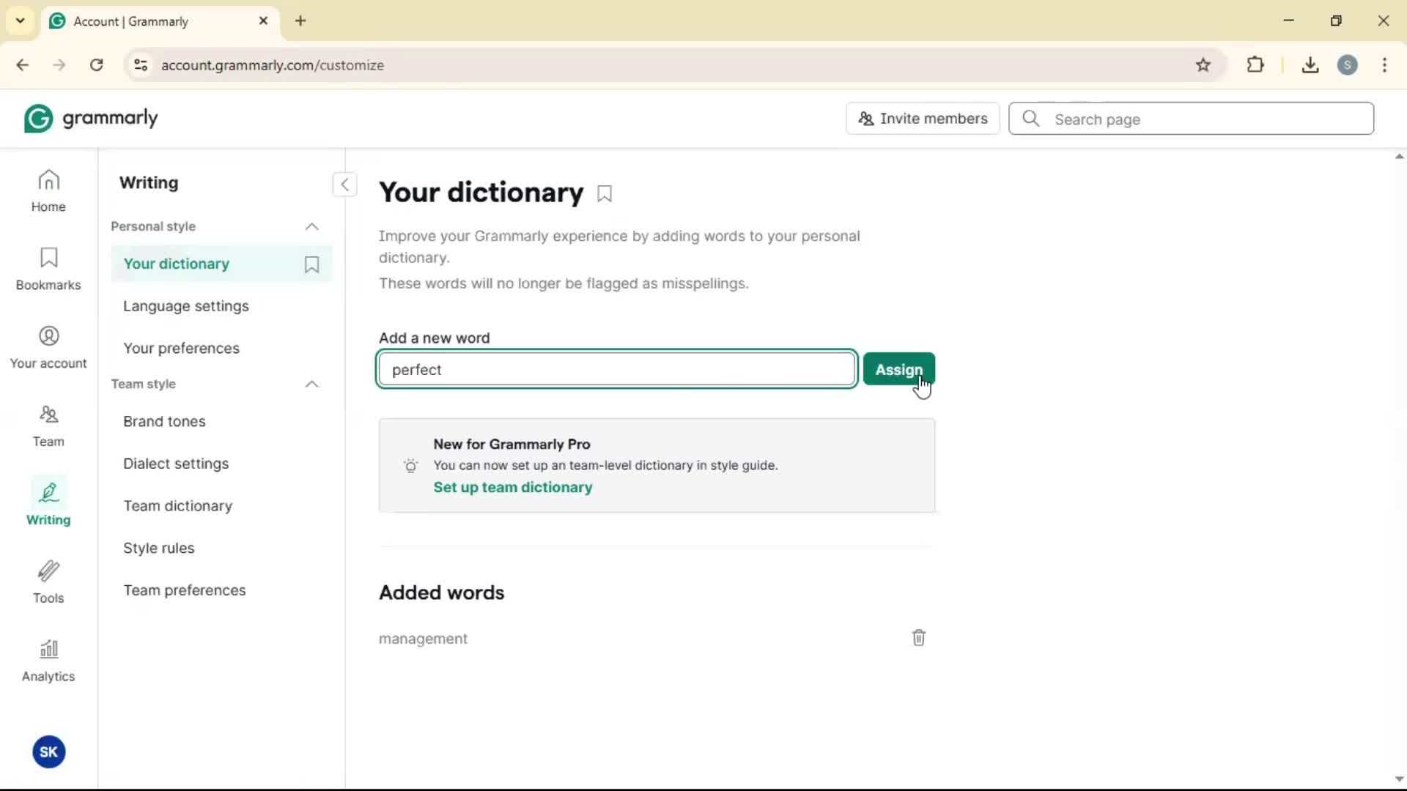Go to Your account section
The width and height of the screenshot is (1407, 791).
click(x=48, y=347)
